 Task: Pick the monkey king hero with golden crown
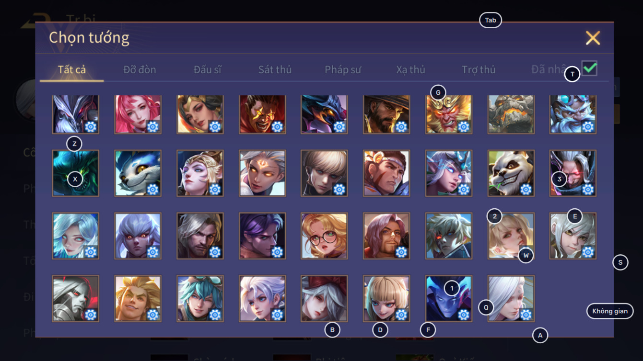449,113
